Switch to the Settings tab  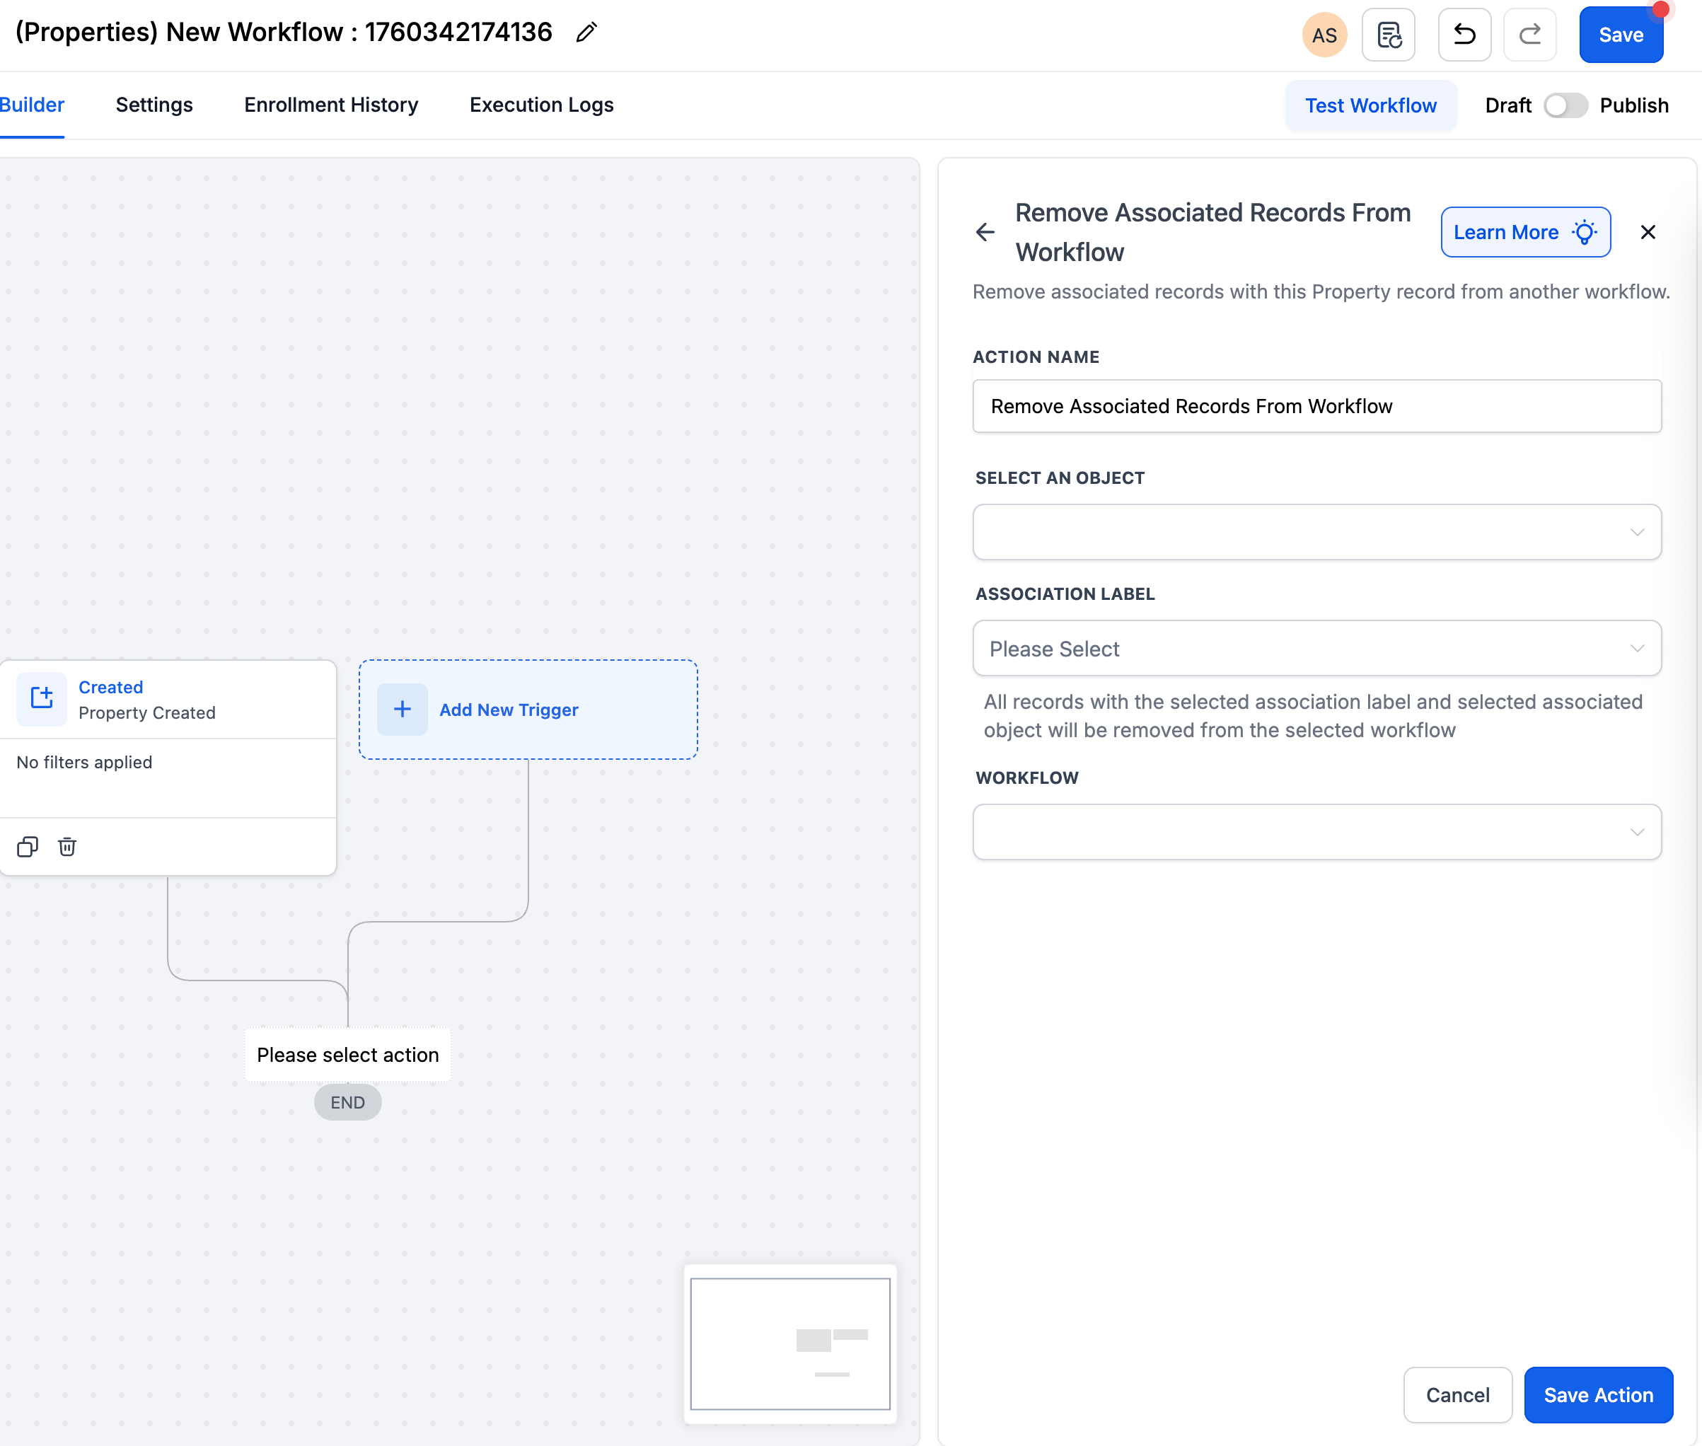click(x=154, y=105)
